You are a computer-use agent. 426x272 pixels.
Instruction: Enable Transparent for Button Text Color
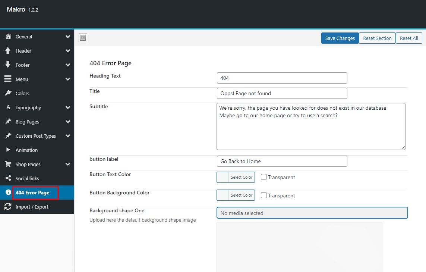click(x=264, y=177)
